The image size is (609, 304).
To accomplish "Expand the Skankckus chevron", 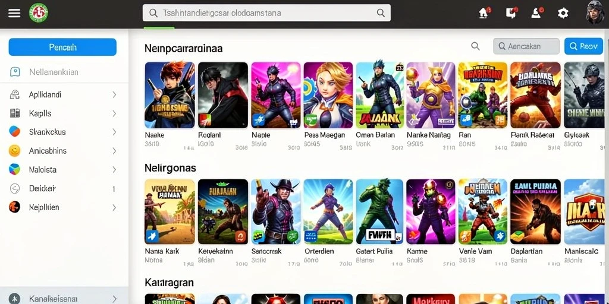I will pos(114,132).
